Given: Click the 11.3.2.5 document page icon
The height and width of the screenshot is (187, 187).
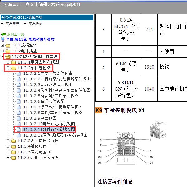Looking at the screenshot, I should [19, 96].
